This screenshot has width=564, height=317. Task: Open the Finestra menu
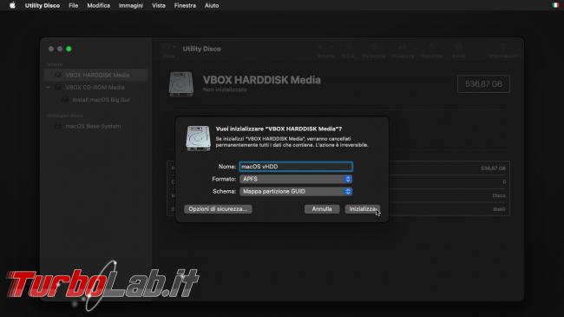(x=185, y=5)
